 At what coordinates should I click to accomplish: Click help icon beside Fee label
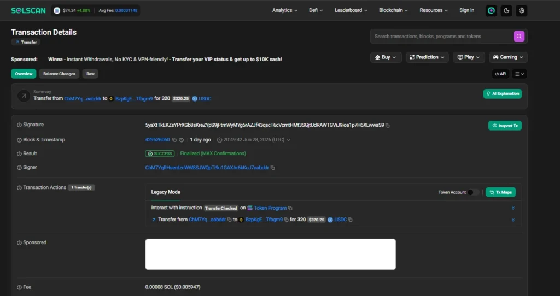[x=19, y=287]
